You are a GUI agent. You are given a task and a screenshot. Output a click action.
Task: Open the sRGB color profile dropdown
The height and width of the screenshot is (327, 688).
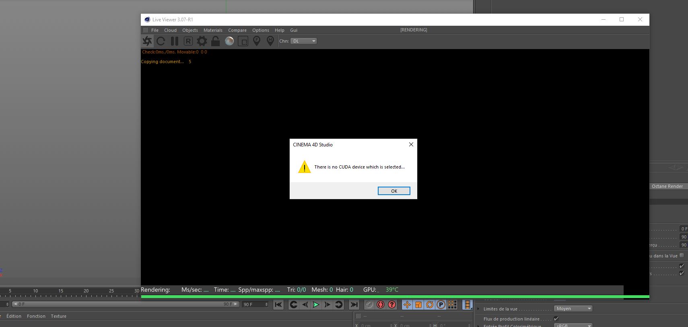pos(573,325)
